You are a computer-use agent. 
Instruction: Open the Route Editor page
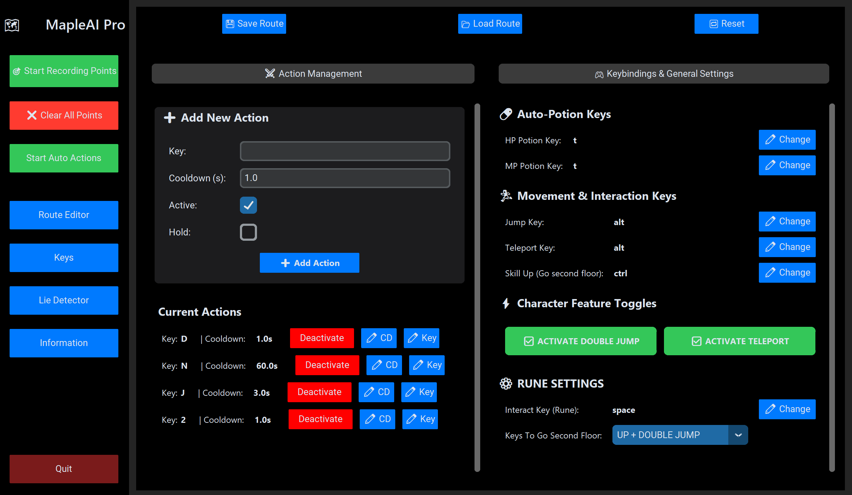[x=64, y=215]
